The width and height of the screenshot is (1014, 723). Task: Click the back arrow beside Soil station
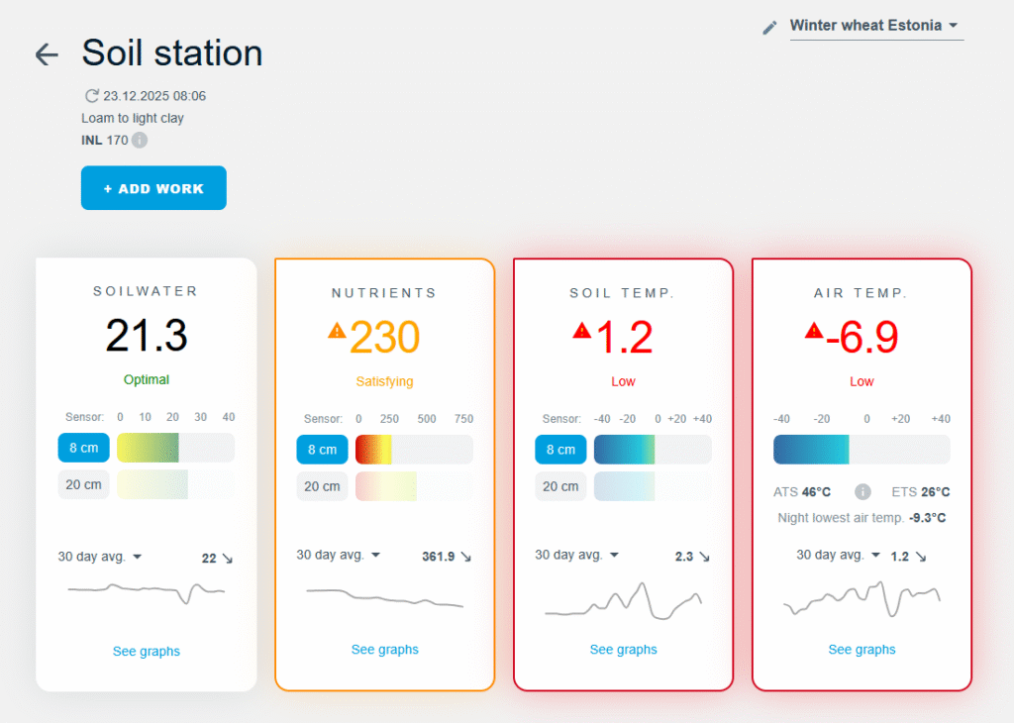pos(47,54)
